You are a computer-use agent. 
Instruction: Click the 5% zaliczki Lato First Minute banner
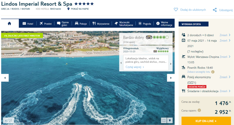(22, 36)
